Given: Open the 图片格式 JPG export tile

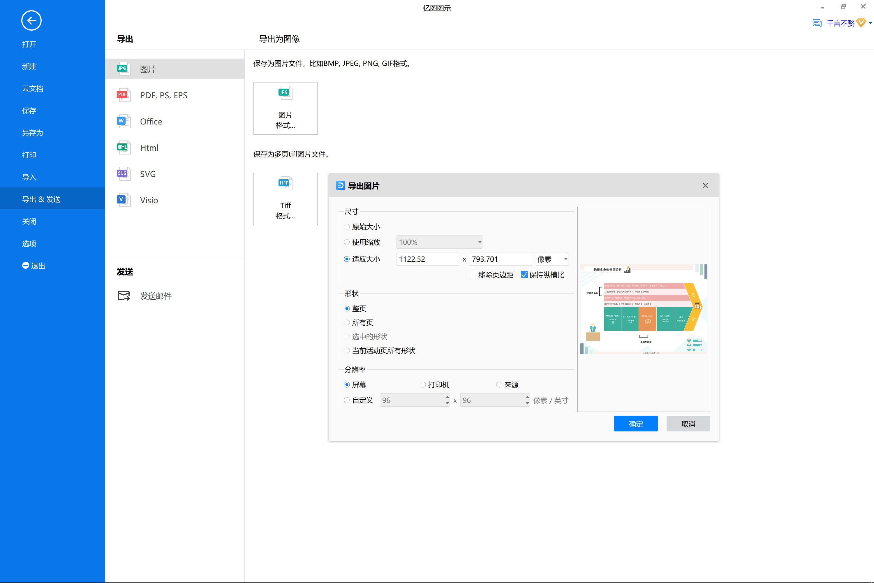Looking at the screenshot, I should [x=286, y=108].
